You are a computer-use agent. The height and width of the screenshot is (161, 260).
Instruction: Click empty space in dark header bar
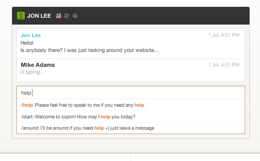click(x=162, y=16)
